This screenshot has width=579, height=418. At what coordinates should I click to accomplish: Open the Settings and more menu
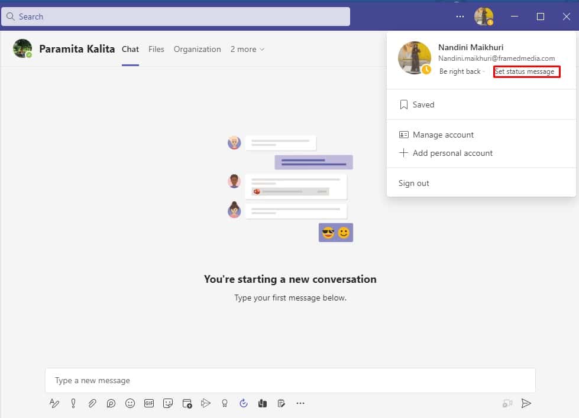click(x=460, y=17)
